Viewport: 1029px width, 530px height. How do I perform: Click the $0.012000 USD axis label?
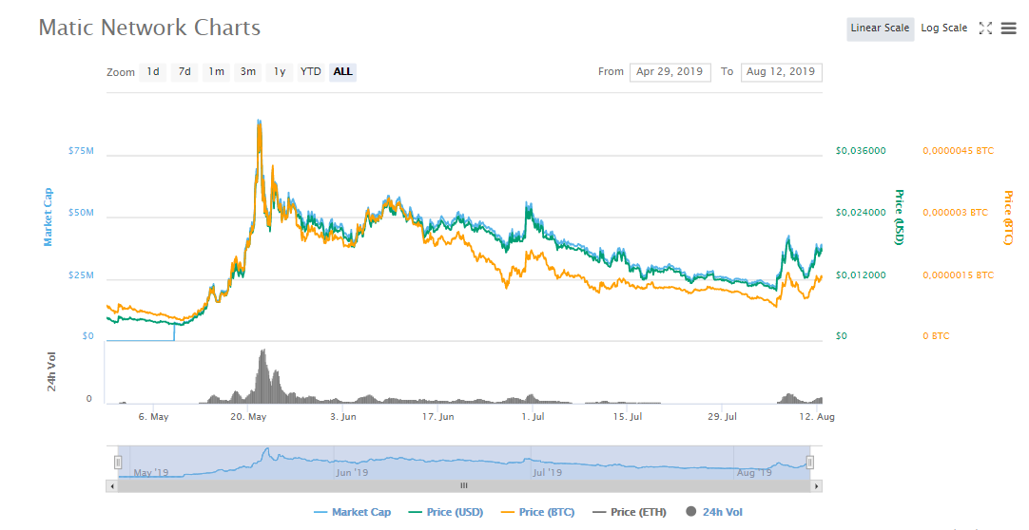[x=861, y=275]
